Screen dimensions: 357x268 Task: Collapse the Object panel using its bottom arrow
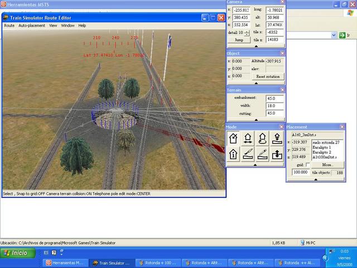coord(255,83)
